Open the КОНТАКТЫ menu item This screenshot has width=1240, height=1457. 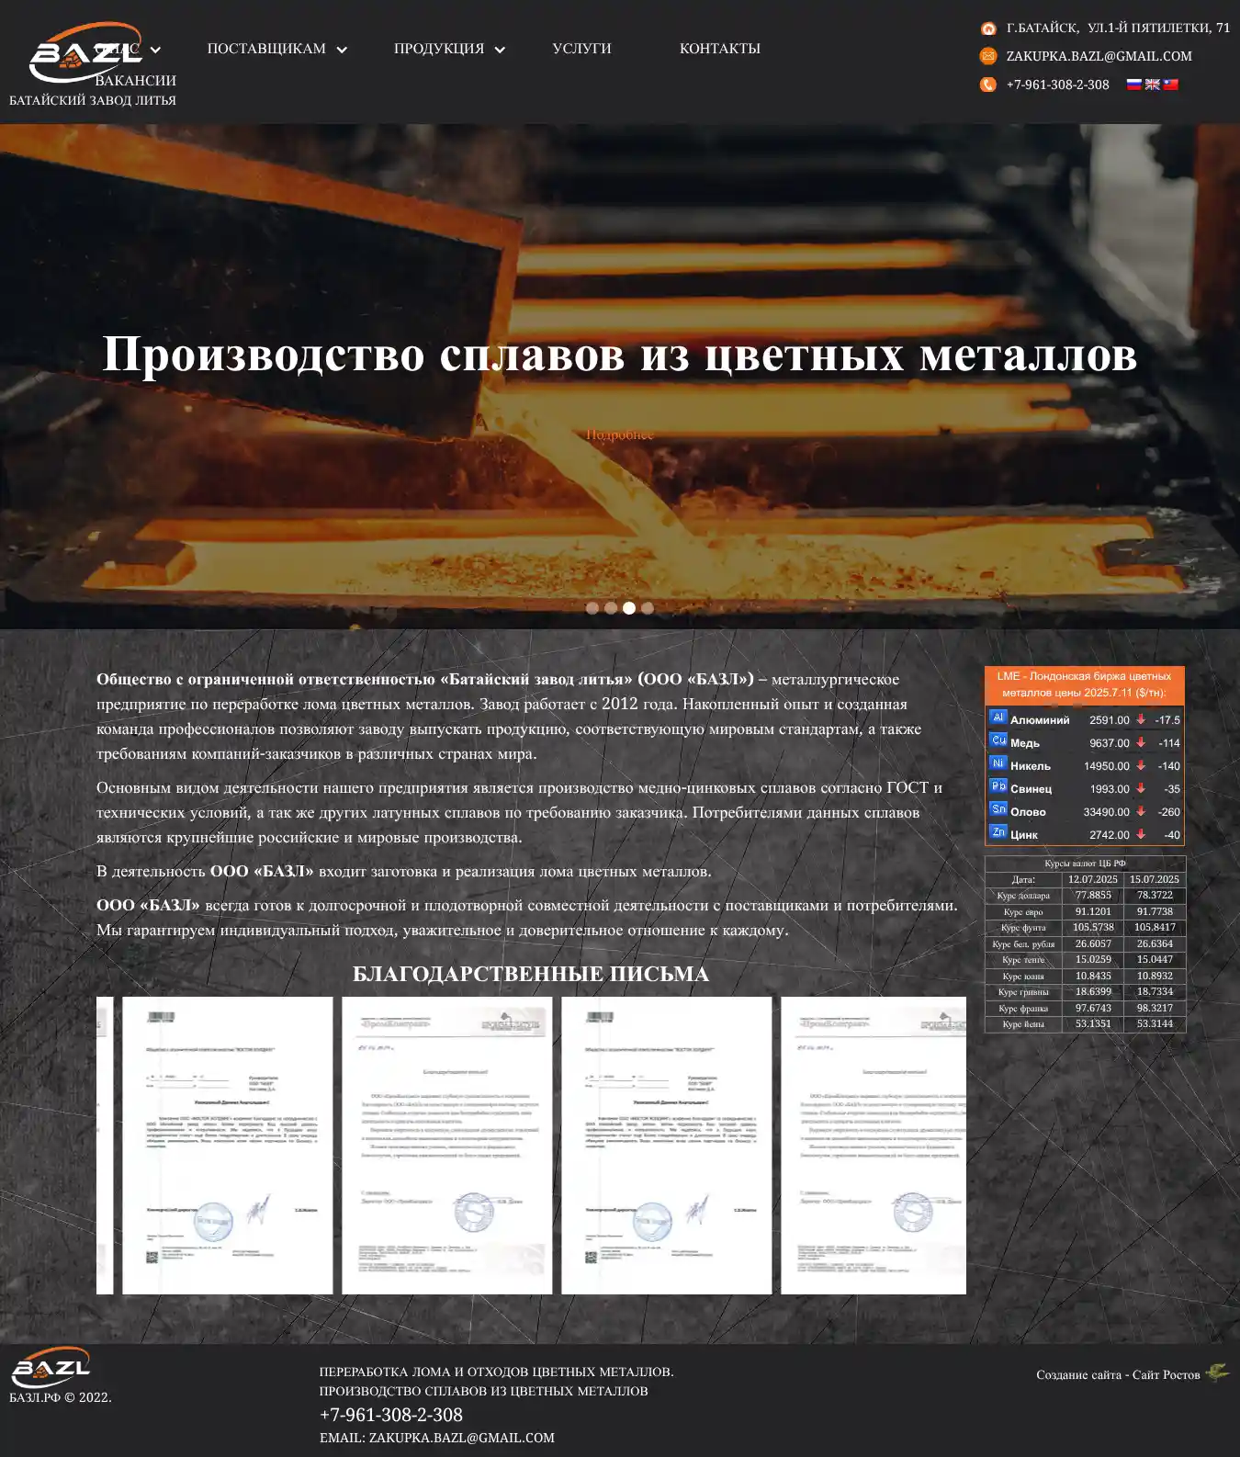(x=719, y=49)
